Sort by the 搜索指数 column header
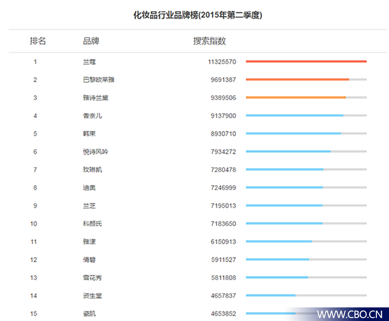The width and height of the screenshot is (389, 321). point(210,41)
